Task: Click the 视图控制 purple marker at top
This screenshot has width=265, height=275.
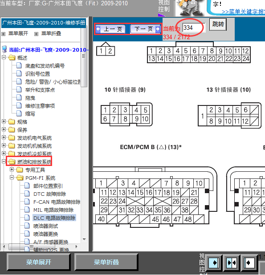Action: [x=161, y=15]
